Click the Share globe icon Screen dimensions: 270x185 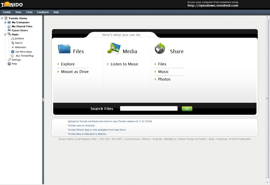(x=160, y=49)
